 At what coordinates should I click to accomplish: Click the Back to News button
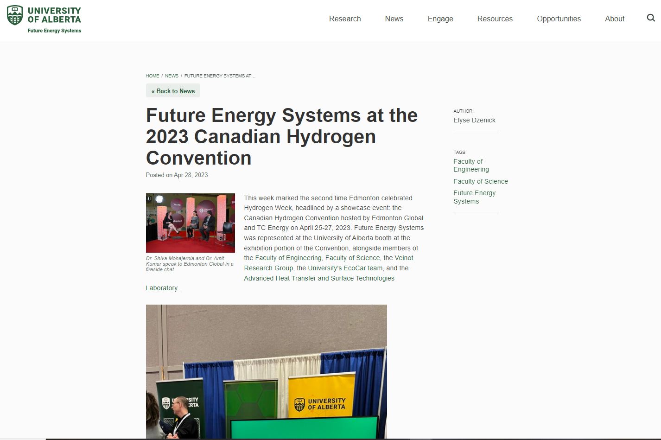(x=173, y=91)
